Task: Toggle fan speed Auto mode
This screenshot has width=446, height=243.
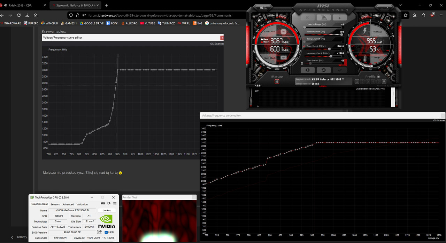Action: pyautogui.click(x=343, y=65)
